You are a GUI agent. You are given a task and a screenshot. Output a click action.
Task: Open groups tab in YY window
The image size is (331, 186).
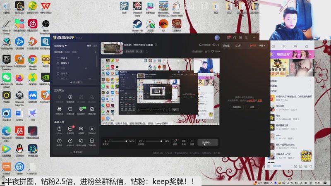tap(295, 46)
